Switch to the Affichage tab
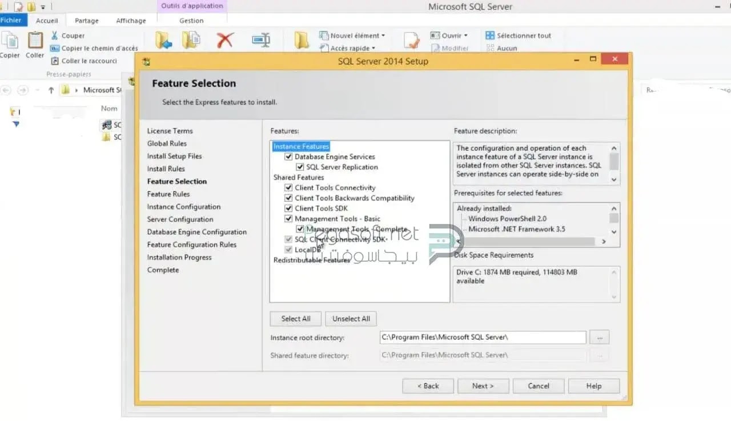 (x=131, y=21)
